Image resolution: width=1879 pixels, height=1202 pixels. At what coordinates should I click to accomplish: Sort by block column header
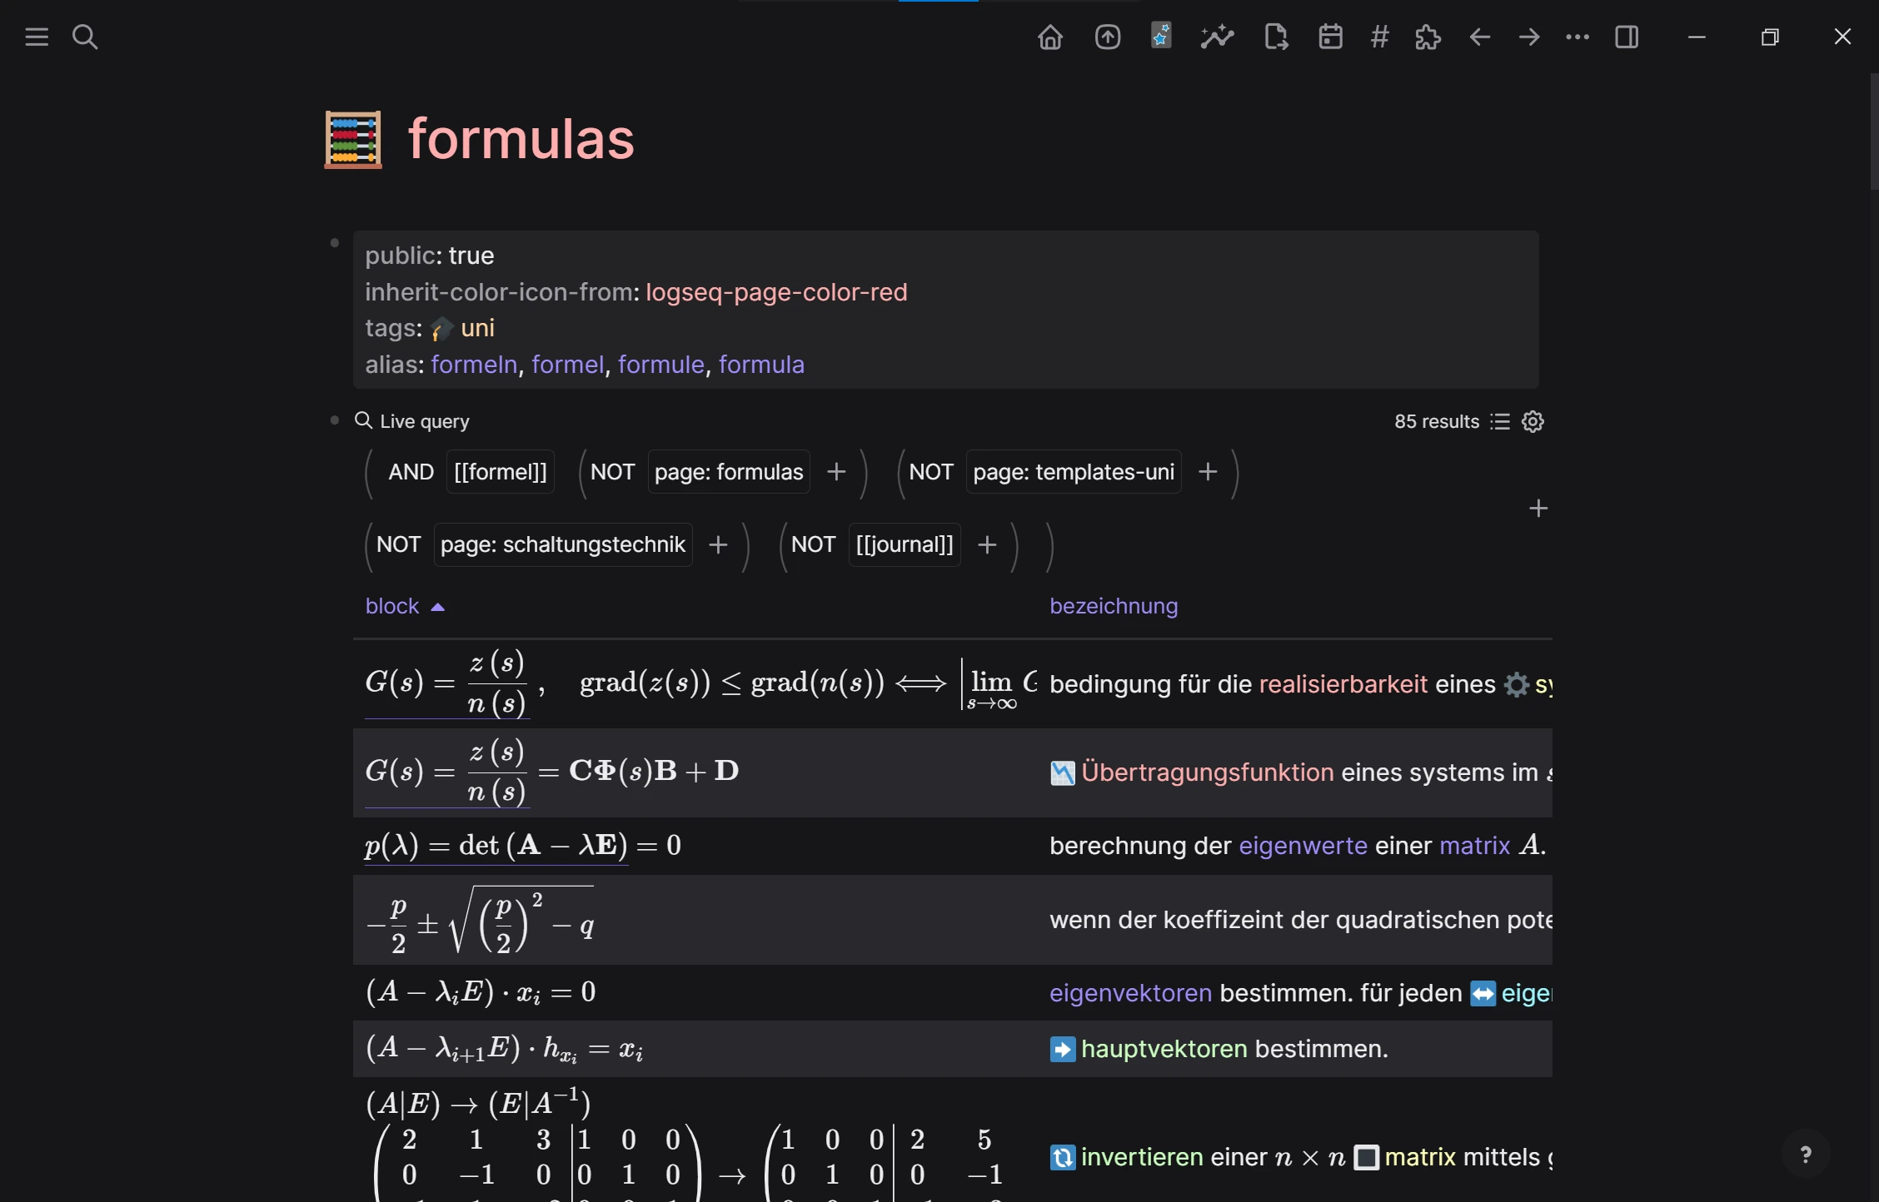point(392,606)
